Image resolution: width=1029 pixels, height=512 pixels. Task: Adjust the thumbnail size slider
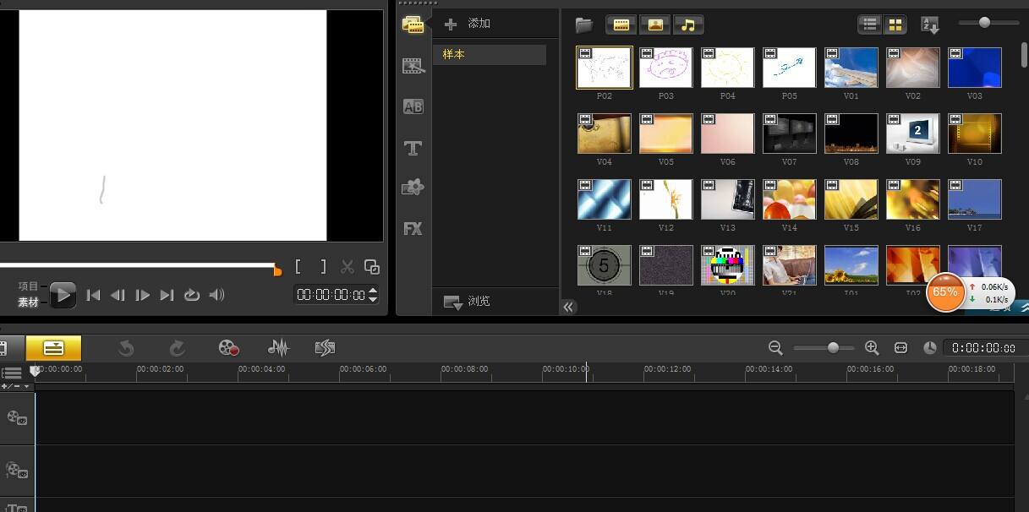984,23
